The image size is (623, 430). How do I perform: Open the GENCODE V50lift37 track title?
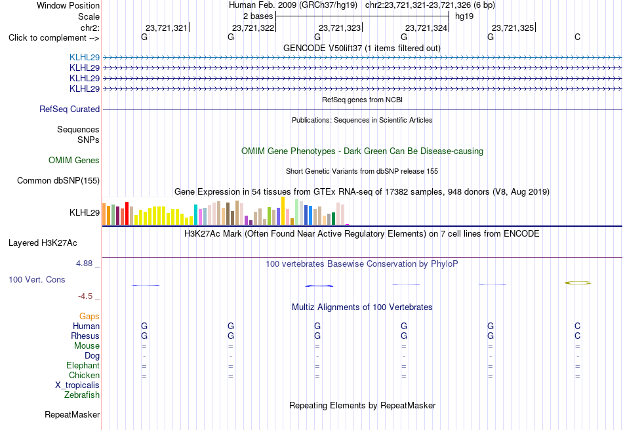[x=361, y=48]
